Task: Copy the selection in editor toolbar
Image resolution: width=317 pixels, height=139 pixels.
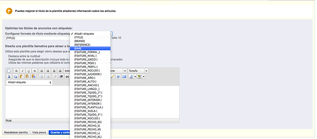Action: [x=15, y=77]
